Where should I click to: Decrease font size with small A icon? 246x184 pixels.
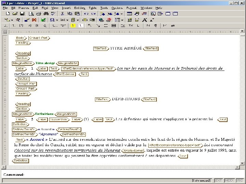tap(151, 20)
